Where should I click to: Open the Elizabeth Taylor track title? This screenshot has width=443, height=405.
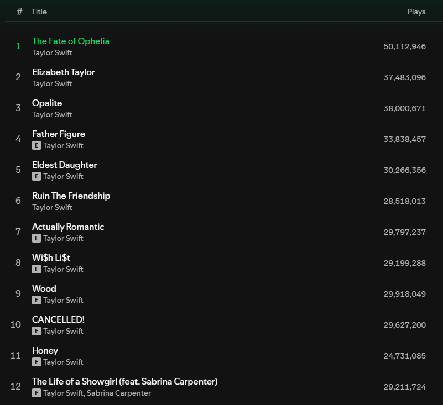[64, 72]
